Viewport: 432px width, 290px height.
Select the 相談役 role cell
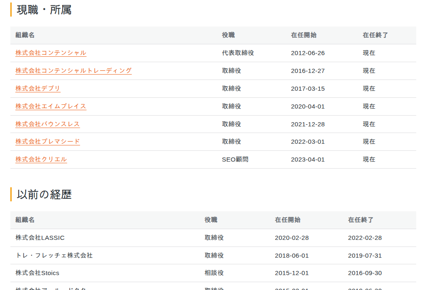tap(214, 273)
